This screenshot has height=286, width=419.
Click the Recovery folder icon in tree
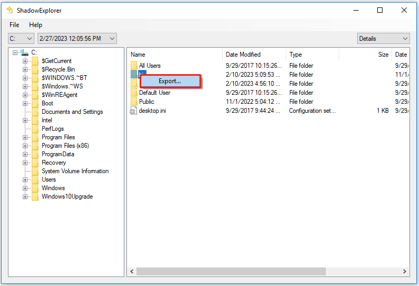35,163
